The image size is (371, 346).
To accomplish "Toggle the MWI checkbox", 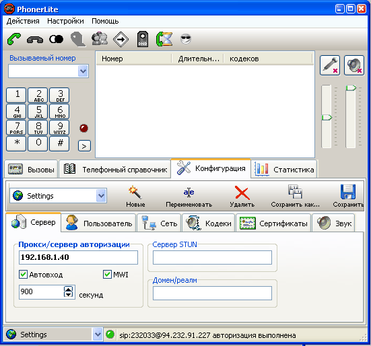I will (x=107, y=275).
